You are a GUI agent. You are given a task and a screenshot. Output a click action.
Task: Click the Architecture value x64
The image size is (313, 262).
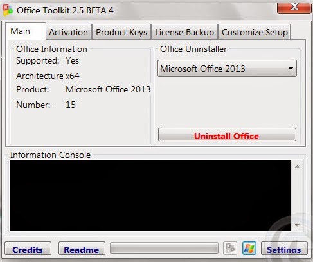pos(73,76)
